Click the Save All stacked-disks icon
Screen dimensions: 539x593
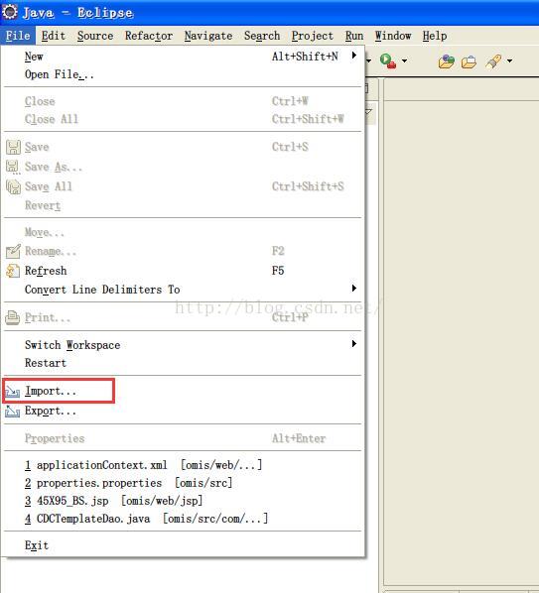point(13,186)
